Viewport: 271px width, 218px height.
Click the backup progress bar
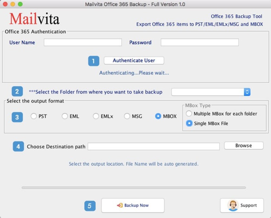134,187
